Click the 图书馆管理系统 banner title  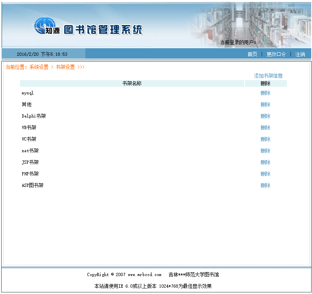point(103,29)
